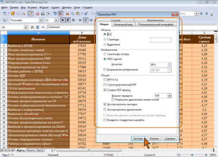
Task: Open the Paste icon dropdown arrow
Action: (82, 14)
